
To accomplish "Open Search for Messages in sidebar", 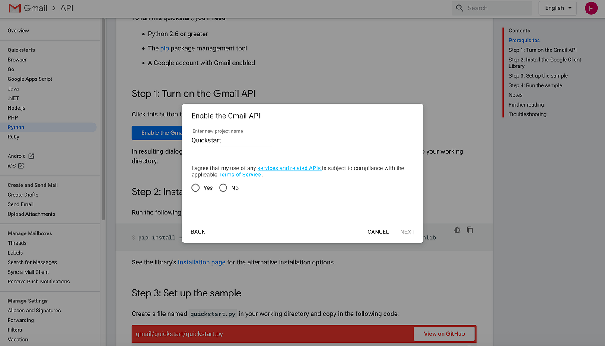I will (x=32, y=262).
